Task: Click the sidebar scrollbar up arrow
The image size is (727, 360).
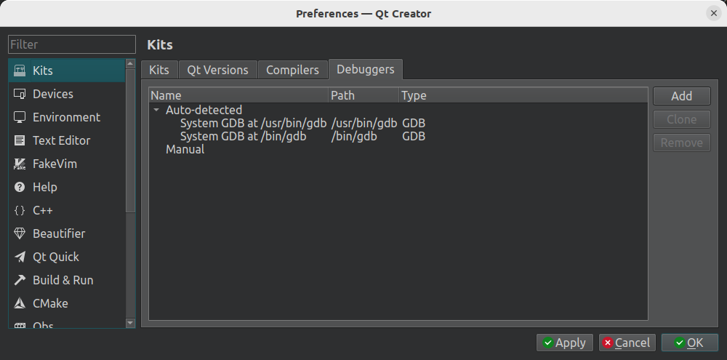Action: coord(130,63)
